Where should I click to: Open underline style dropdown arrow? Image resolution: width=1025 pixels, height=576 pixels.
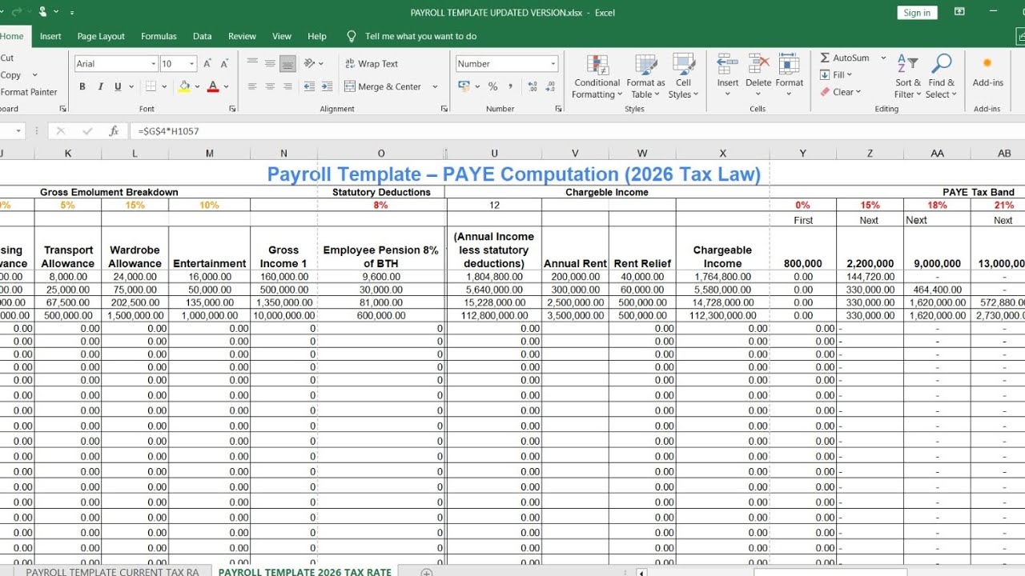point(130,86)
